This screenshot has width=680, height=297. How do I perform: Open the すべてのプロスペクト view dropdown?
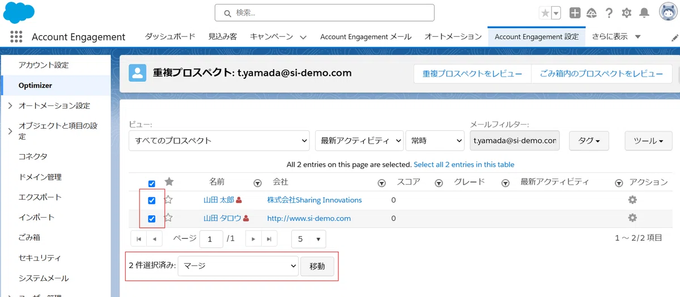click(219, 141)
